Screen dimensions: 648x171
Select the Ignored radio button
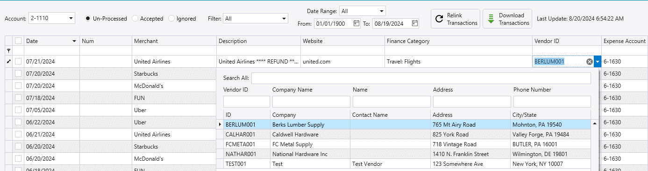click(171, 19)
